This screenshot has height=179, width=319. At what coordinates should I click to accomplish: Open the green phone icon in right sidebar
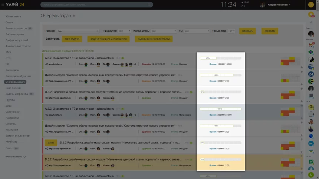tap(311, 175)
